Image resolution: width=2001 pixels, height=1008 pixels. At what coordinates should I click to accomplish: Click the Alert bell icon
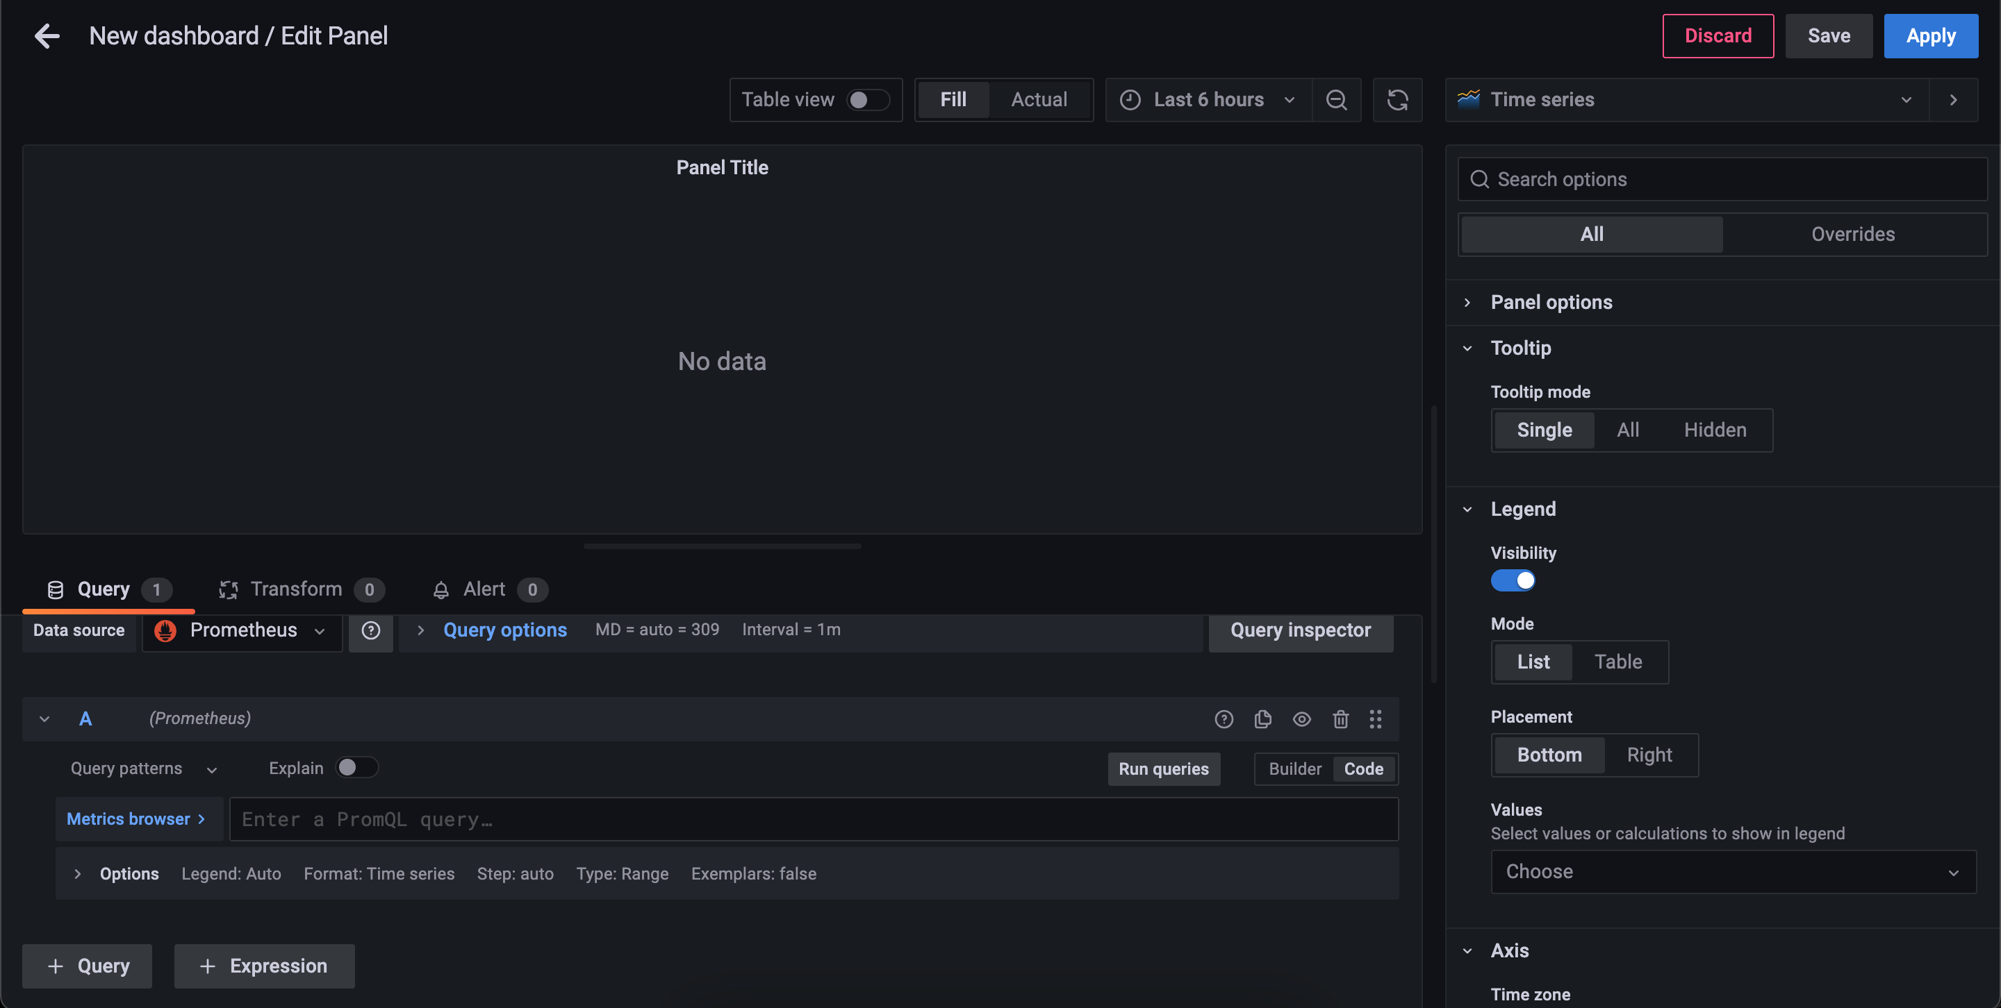(x=440, y=590)
